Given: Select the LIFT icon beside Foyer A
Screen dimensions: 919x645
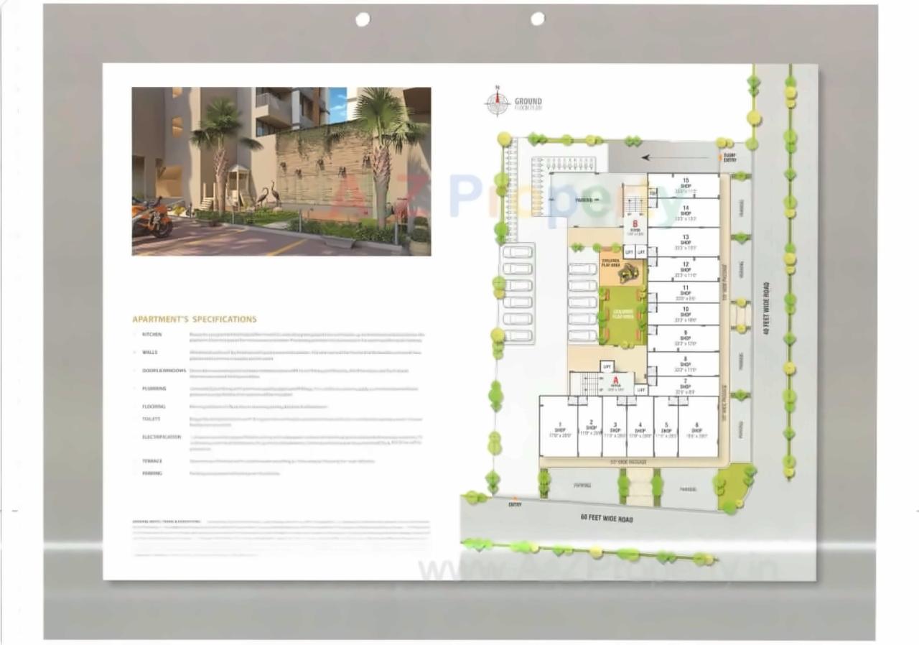Looking at the screenshot, I should [x=607, y=367].
